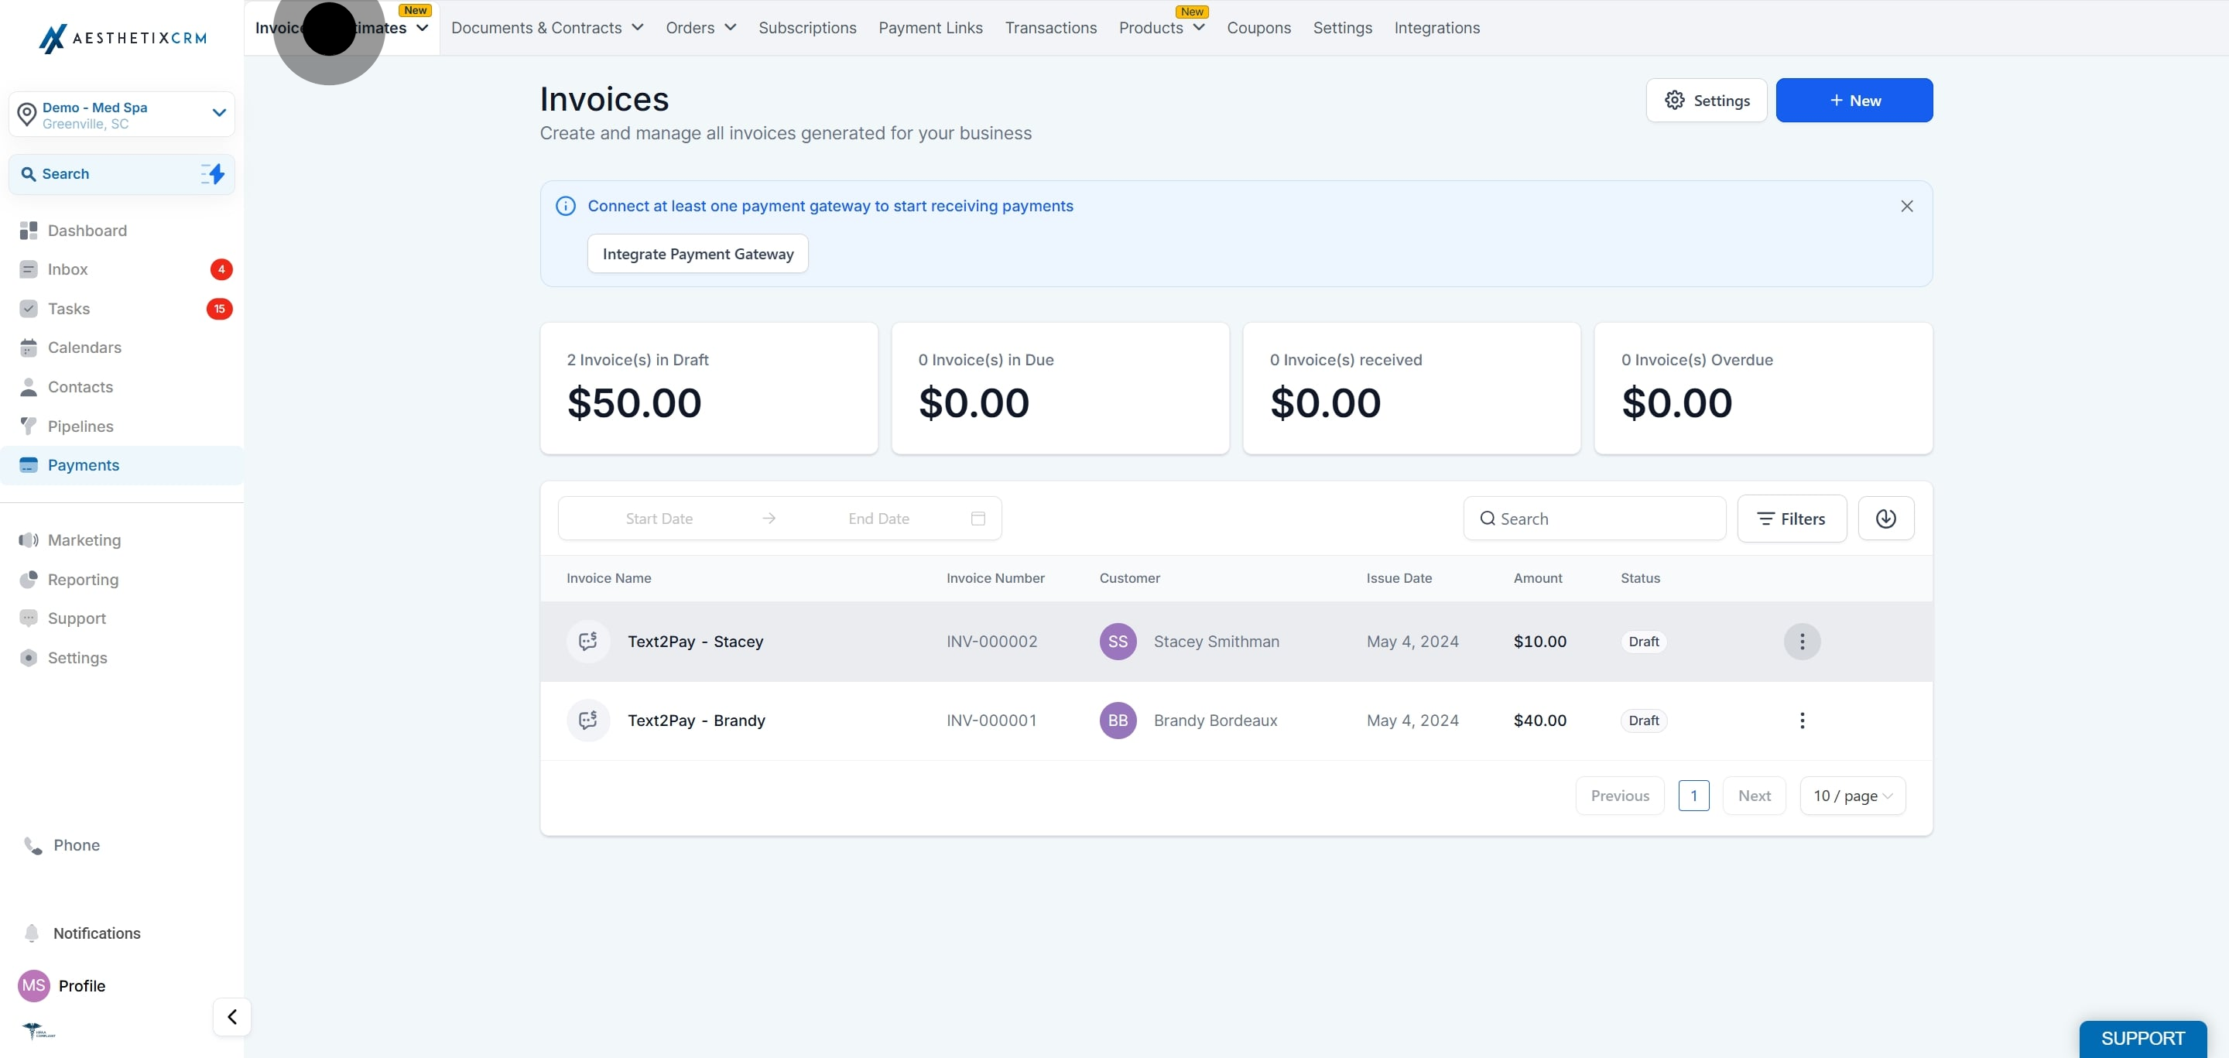2229x1058 pixels.
Task: Click invoice number INV-000001
Action: pyautogui.click(x=991, y=721)
